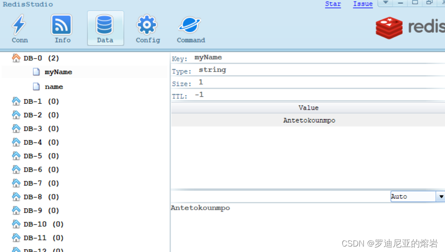Open the Info RSS feed icon

tap(61, 25)
